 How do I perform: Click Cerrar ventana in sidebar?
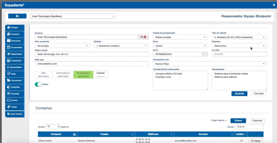(15, 114)
